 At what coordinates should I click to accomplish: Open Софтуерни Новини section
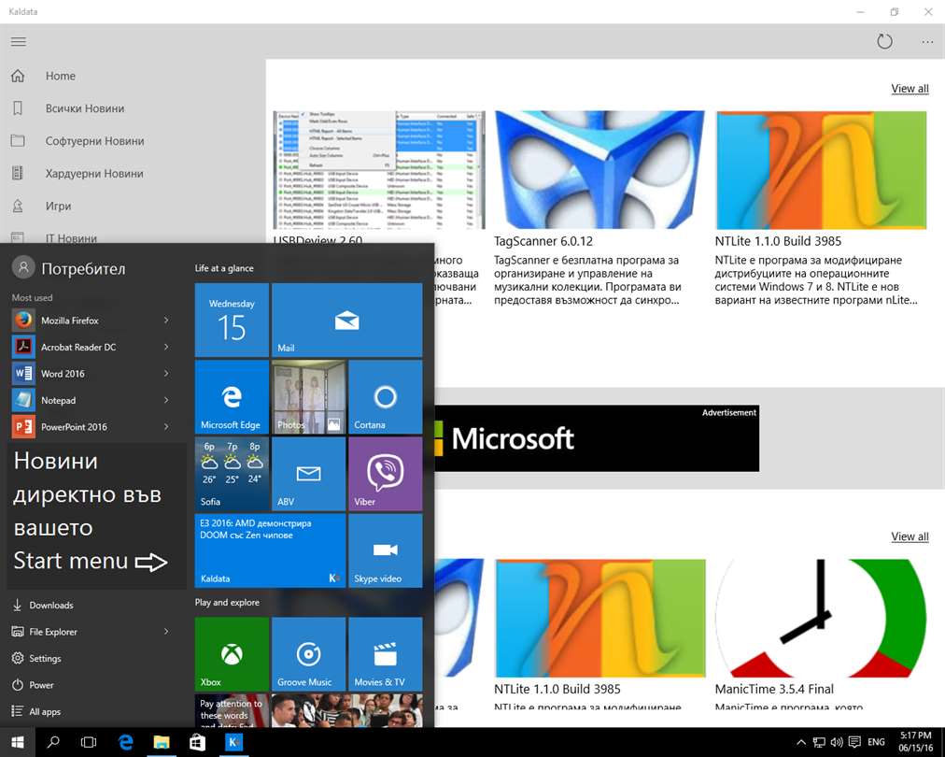[x=94, y=141]
